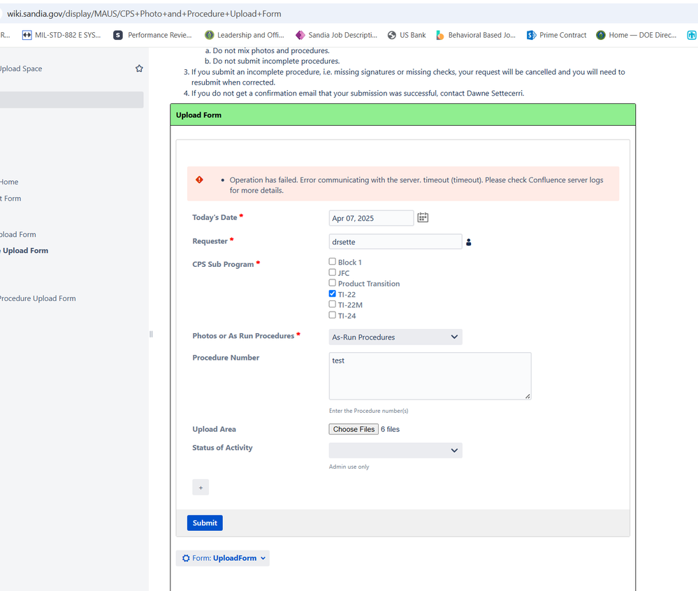Open the Procedure Upload Form sidebar link
698x591 pixels.
38,298
